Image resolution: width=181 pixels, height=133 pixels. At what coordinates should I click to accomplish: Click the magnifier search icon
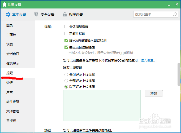pos(175,14)
